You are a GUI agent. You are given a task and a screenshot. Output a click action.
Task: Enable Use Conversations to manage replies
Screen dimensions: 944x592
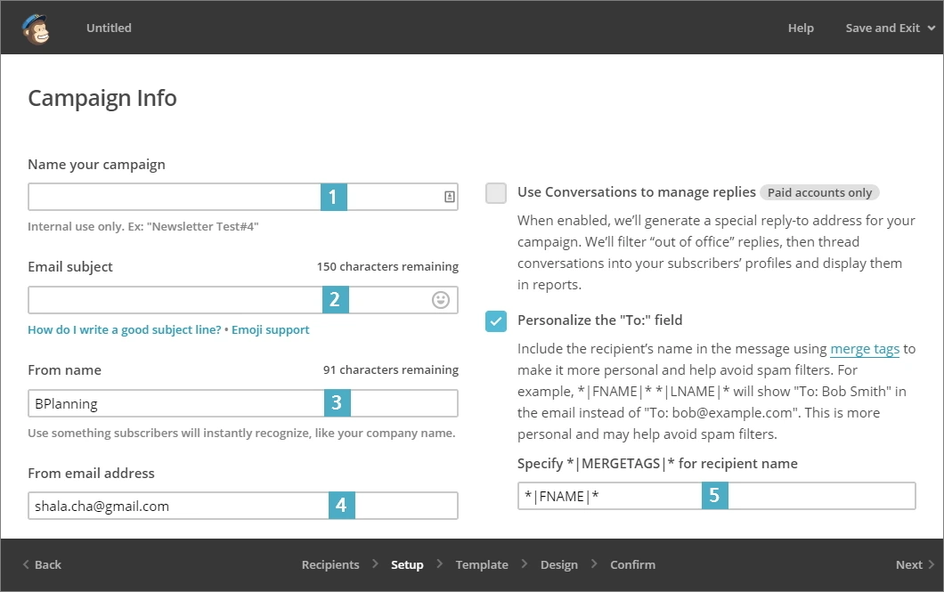pos(496,192)
